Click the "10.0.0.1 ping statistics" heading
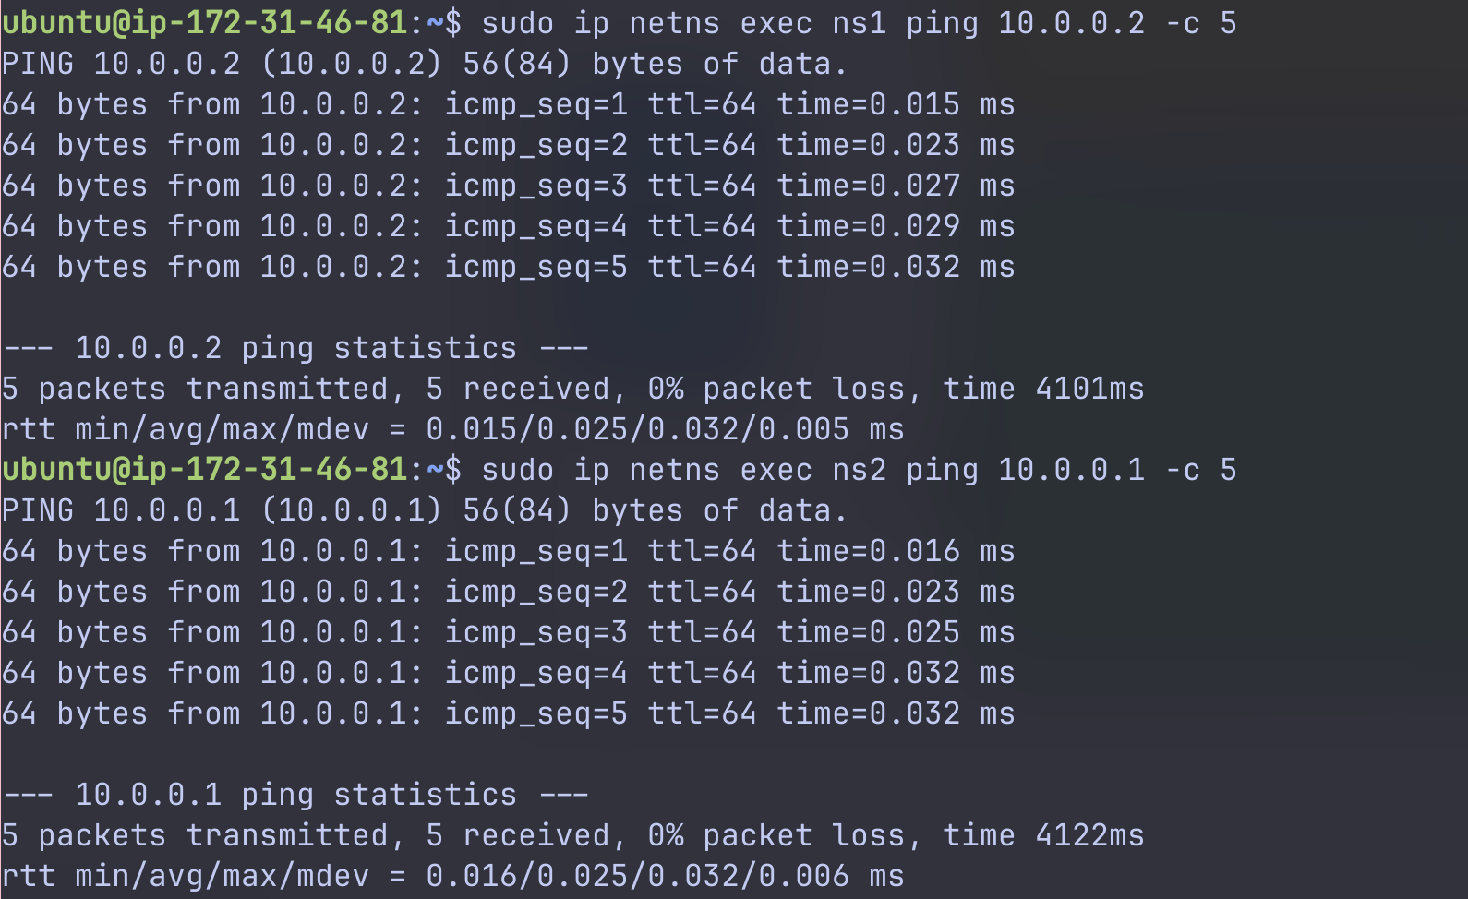Viewport: 1468px width, 899px height. (x=295, y=795)
